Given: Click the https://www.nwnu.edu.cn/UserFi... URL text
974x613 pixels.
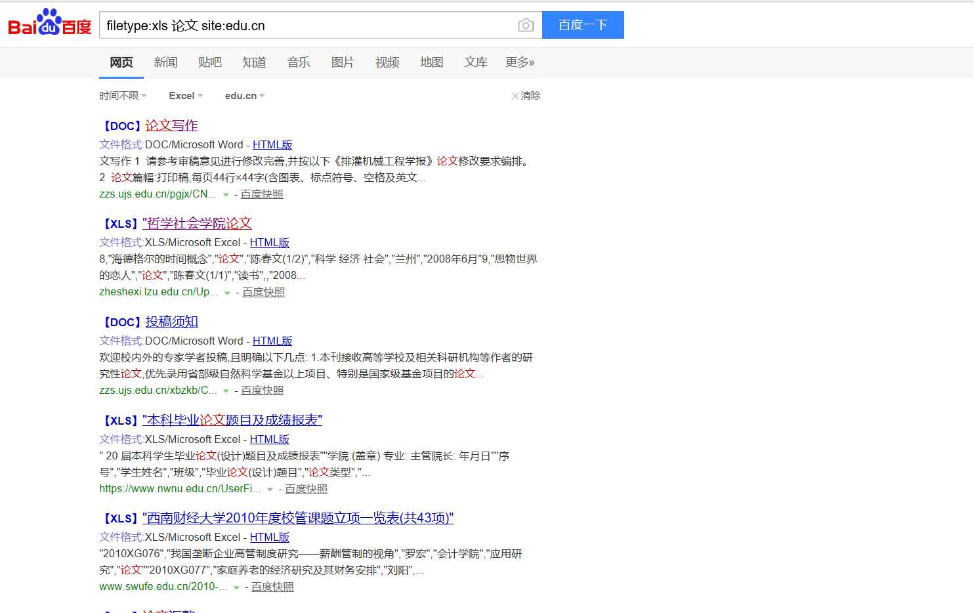Looking at the screenshot, I should [180, 489].
